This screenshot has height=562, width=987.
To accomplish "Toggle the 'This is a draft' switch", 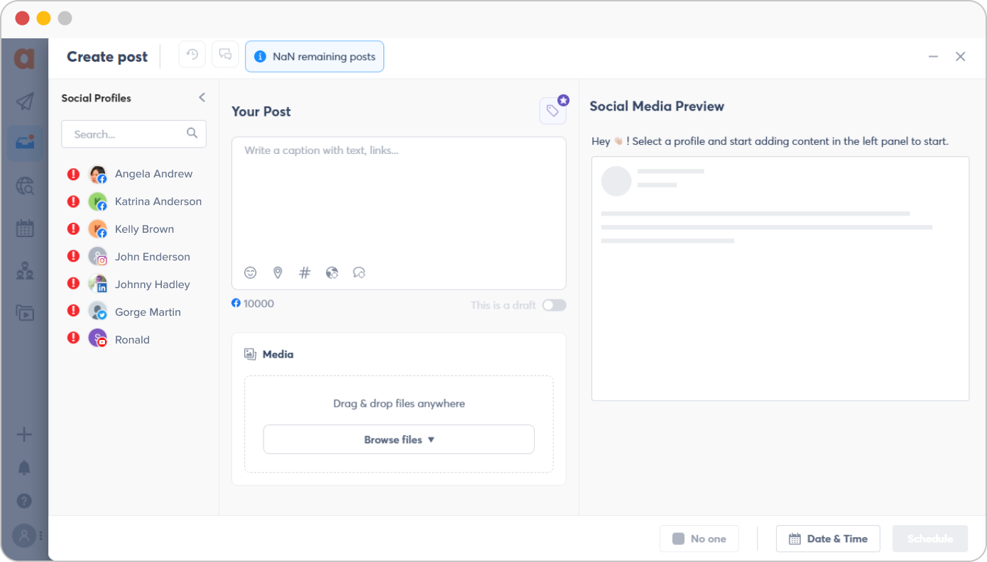I will [554, 305].
